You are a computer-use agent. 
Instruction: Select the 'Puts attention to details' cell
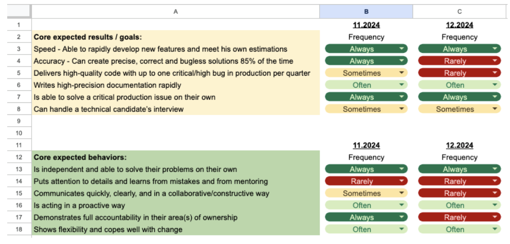click(176, 181)
